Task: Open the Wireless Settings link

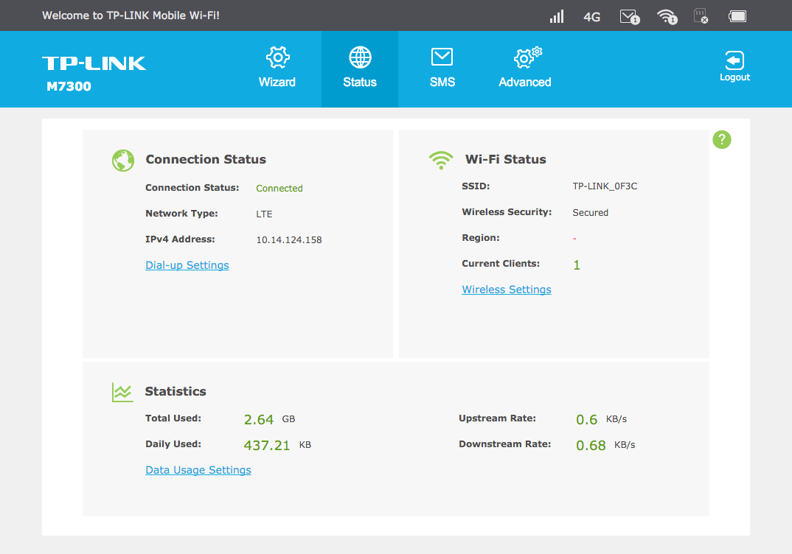Action: (507, 290)
